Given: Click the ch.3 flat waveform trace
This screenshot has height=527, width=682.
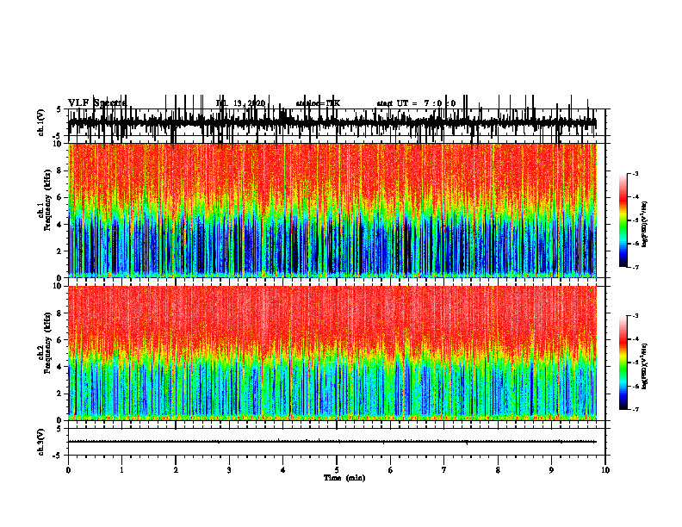Looking at the screenshot, I should click(332, 442).
